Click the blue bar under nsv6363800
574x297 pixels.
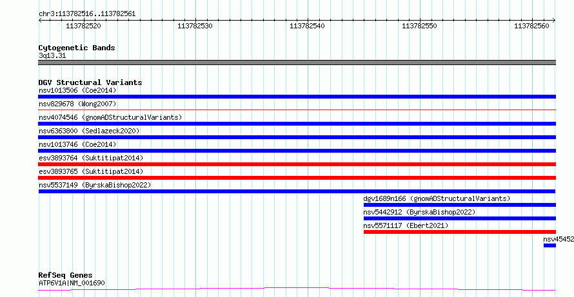[297, 137]
